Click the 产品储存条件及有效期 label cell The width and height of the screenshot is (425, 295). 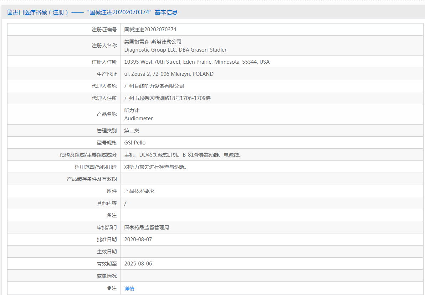[x=64, y=179]
